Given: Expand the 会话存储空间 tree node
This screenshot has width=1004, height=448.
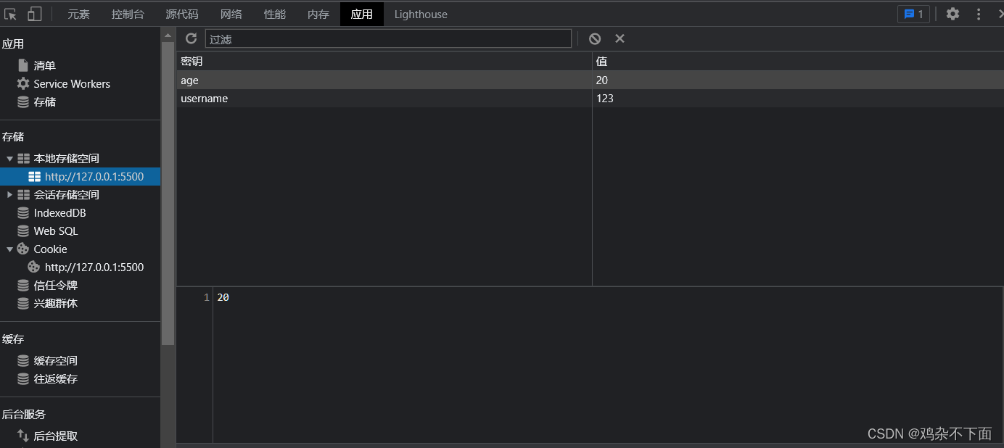Looking at the screenshot, I should [x=9, y=194].
